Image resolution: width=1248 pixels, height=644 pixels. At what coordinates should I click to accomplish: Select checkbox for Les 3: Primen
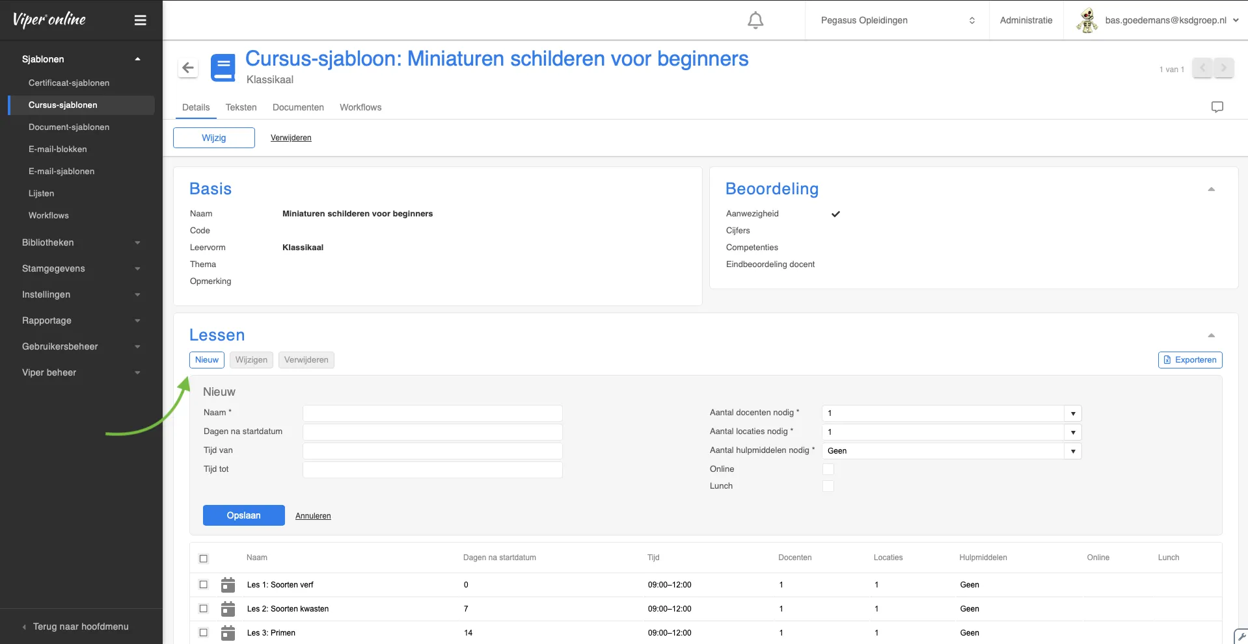[204, 633]
